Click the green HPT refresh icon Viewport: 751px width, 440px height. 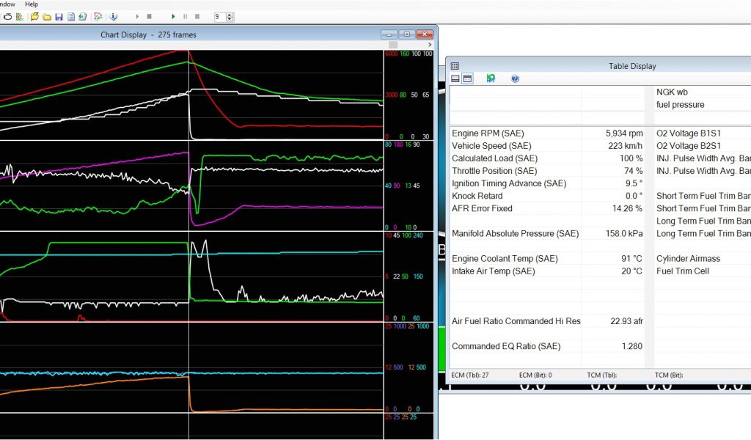point(491,78)
